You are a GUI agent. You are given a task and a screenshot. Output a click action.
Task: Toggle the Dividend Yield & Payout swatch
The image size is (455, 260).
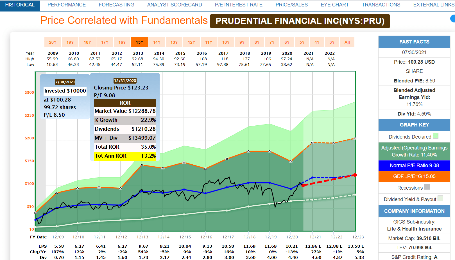pyautogui.click(x=440, y=198)
